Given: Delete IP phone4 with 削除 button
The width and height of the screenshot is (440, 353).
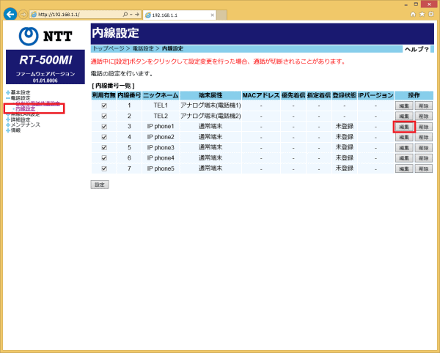Looking at the screenshot, I should pyautogui.click(x=424, y=158).
